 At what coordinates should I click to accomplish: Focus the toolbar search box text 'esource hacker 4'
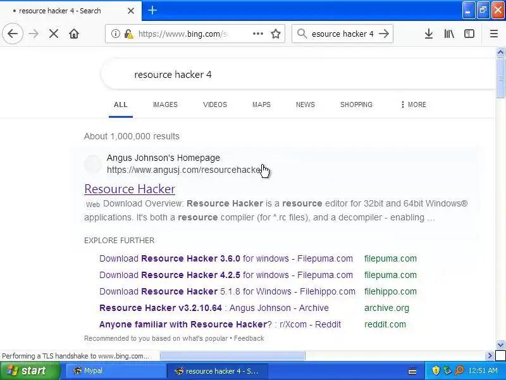coord(342,34)
